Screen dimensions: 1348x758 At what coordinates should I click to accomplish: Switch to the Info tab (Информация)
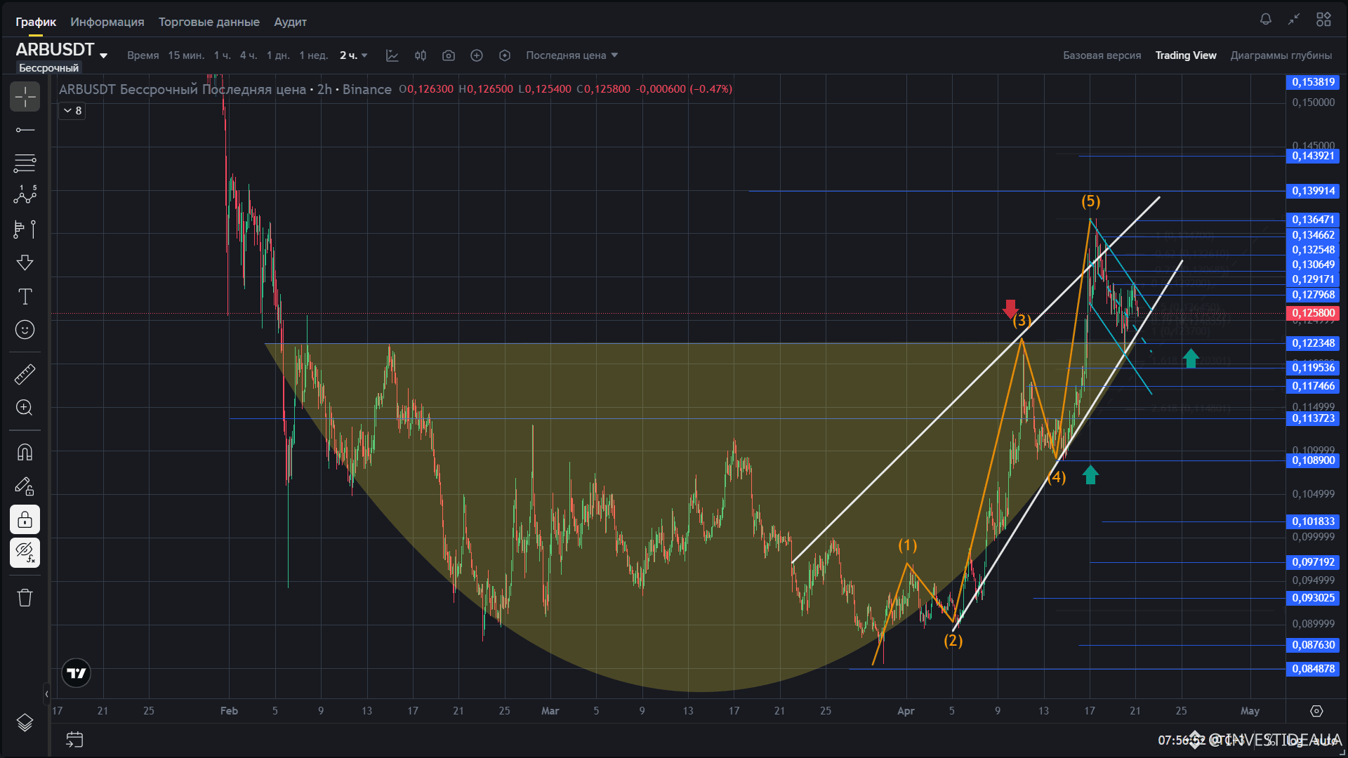107,22
